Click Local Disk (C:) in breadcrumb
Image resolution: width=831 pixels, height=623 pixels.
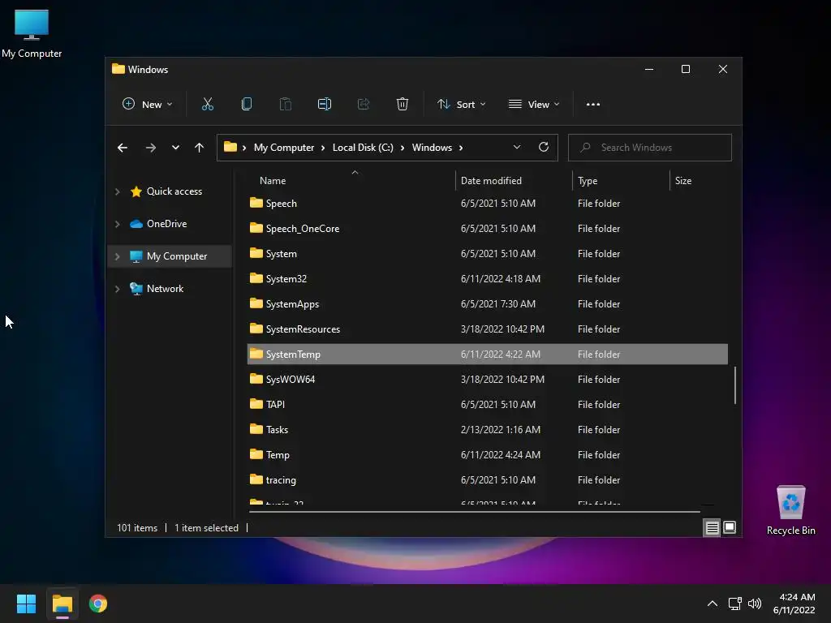pos(363,148)
